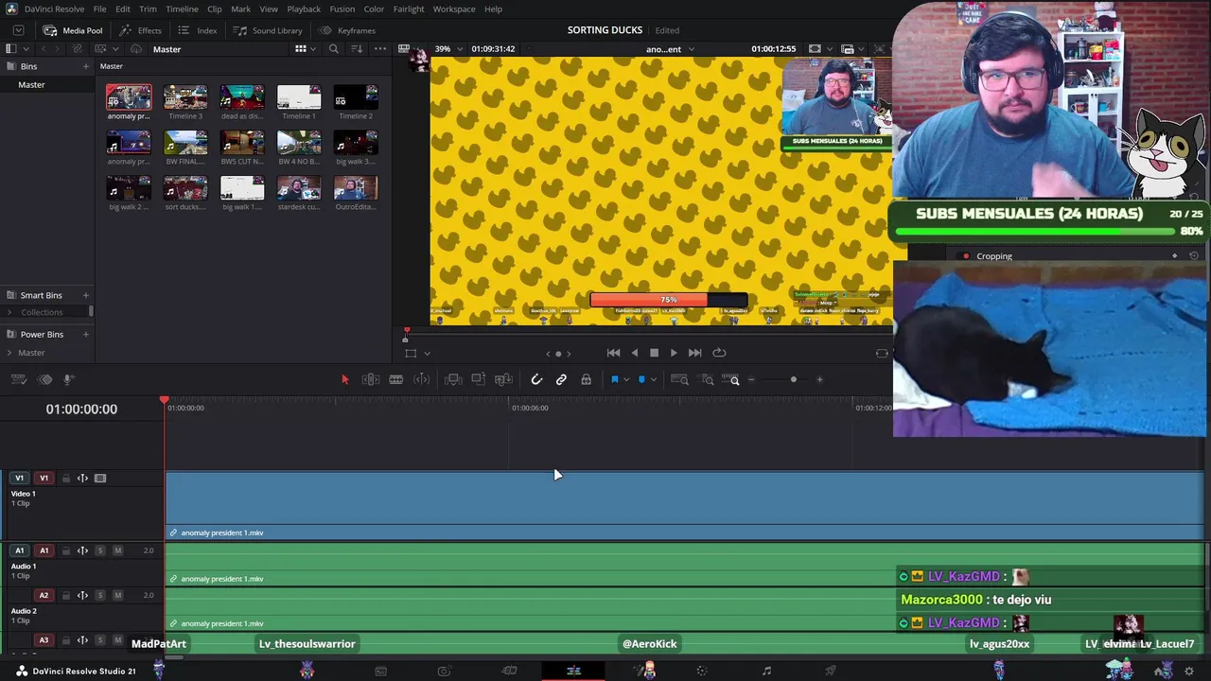Show the Index panel
This screenshot has width=1211, height=681.
(198, 30)
